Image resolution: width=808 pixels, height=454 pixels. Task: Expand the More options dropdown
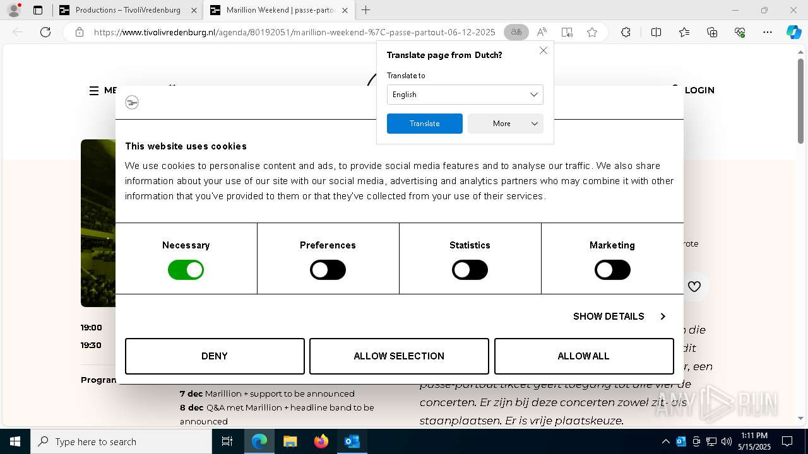click(x=505, y=124)
